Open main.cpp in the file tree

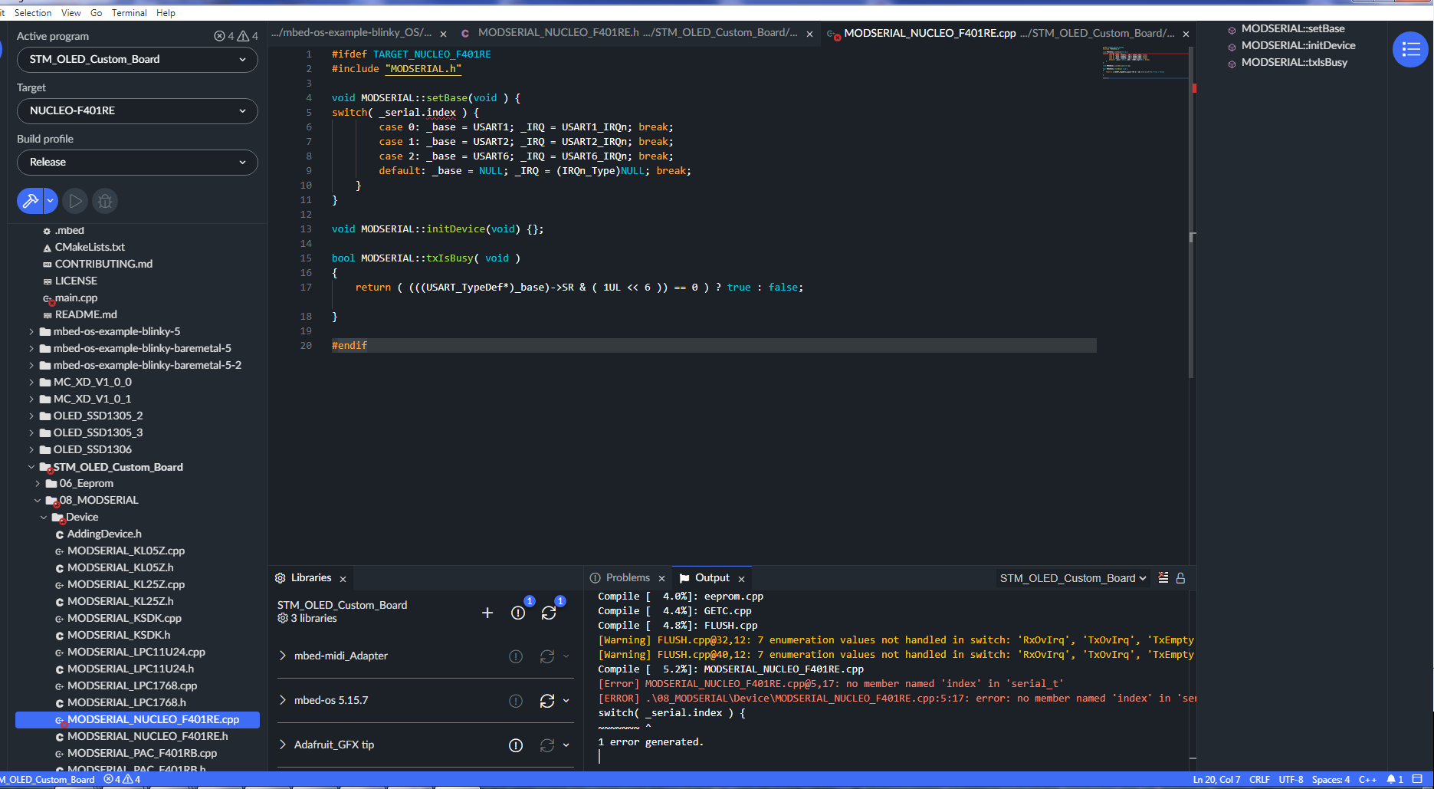pos(76,298)
